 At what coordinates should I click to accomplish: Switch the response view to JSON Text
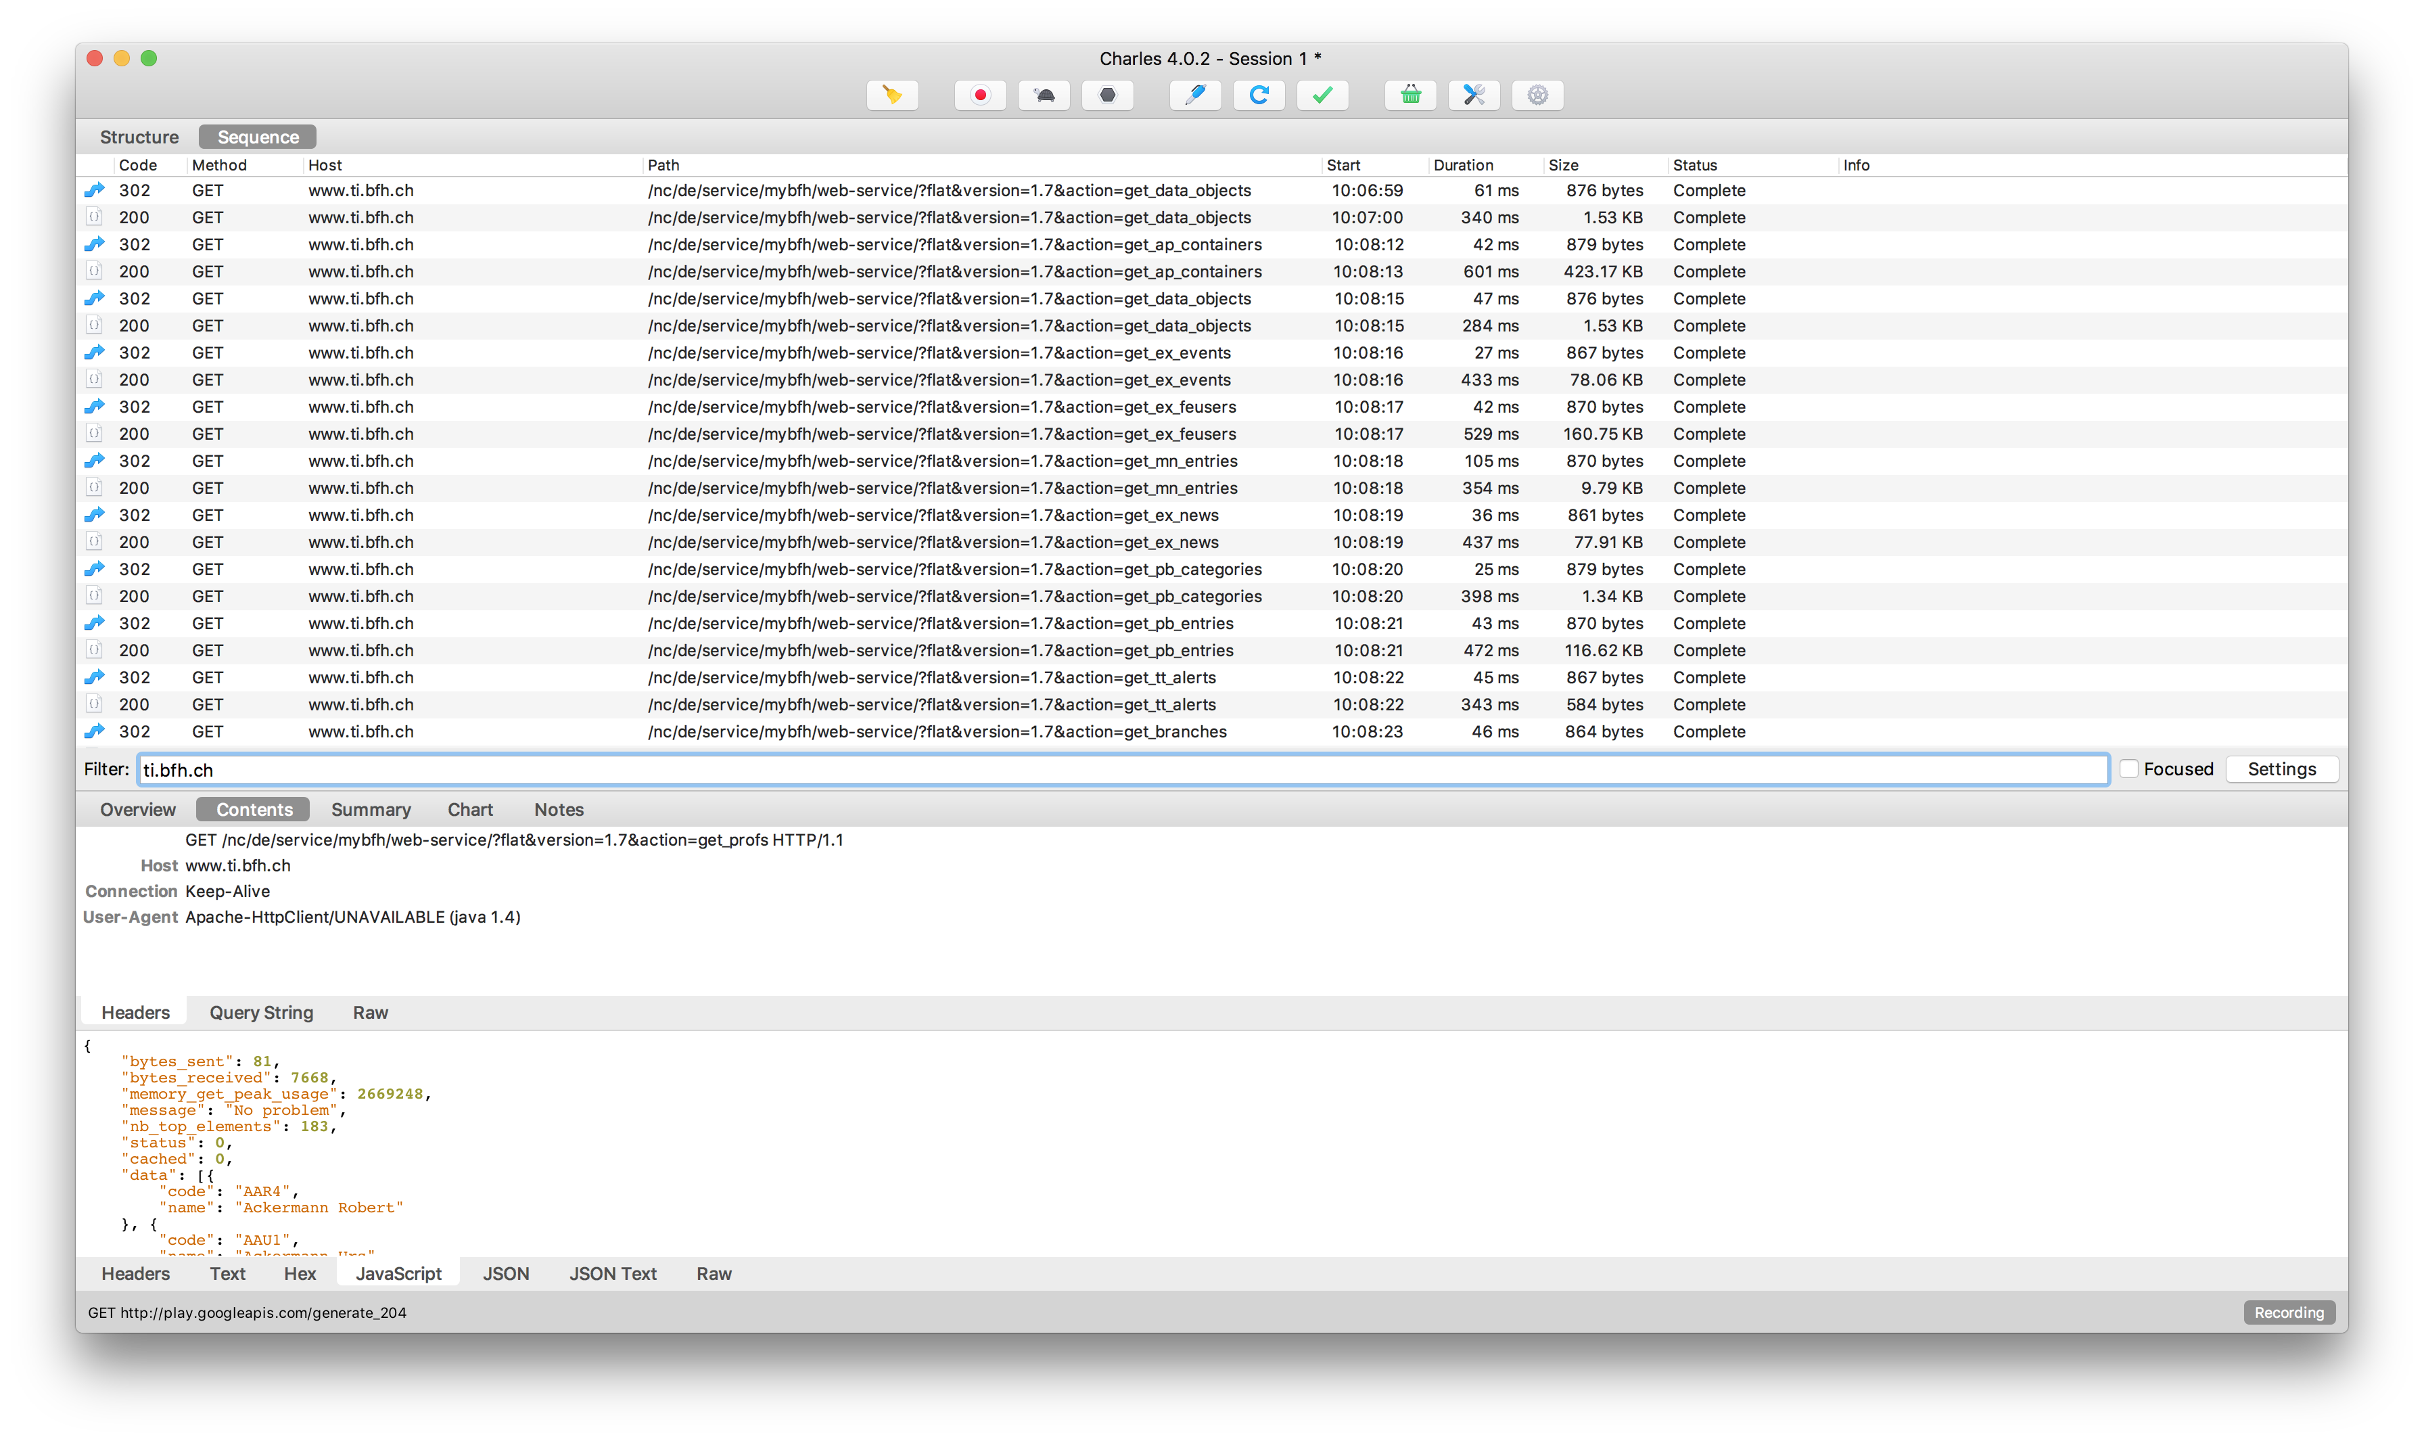tap(613, 1274)
